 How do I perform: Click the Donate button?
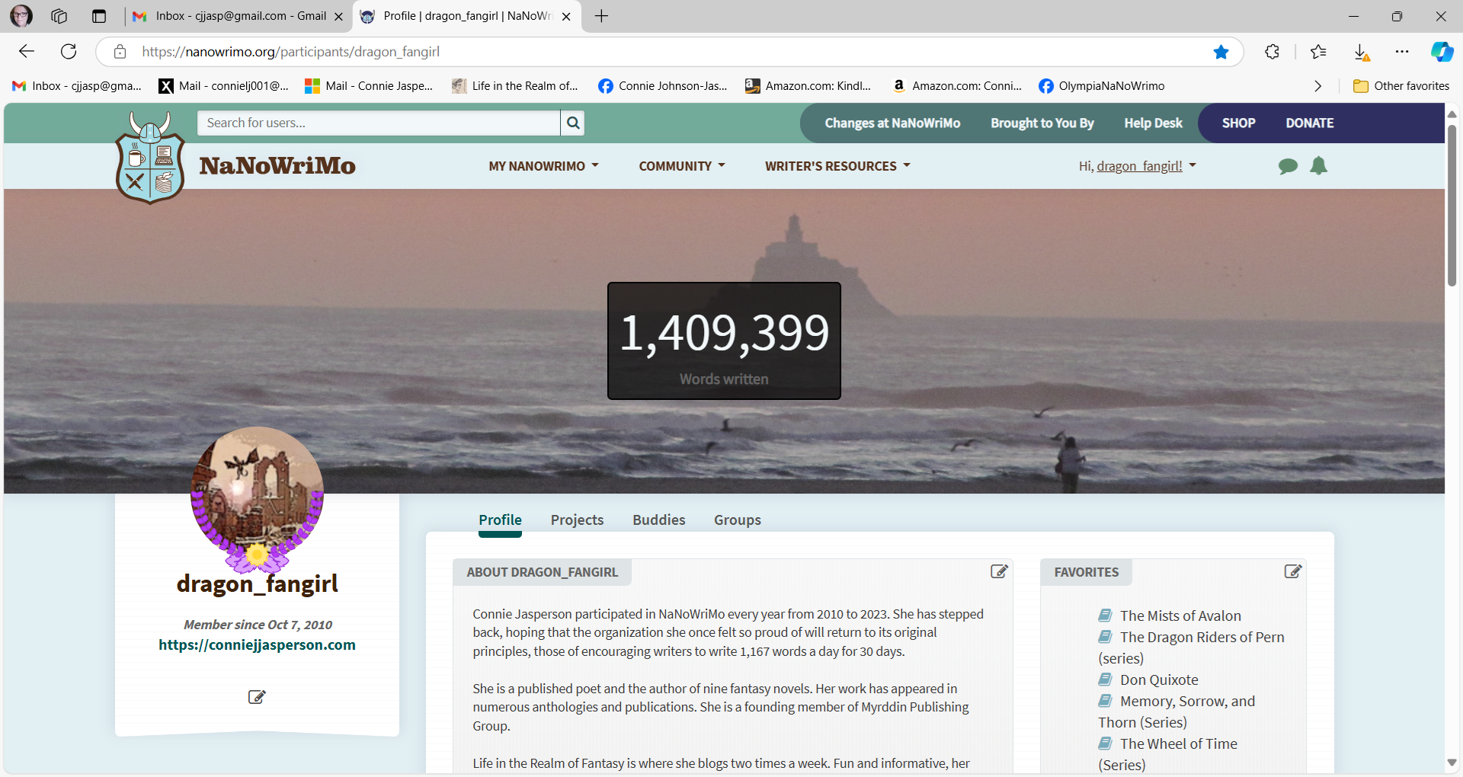tap(1309, 123)
